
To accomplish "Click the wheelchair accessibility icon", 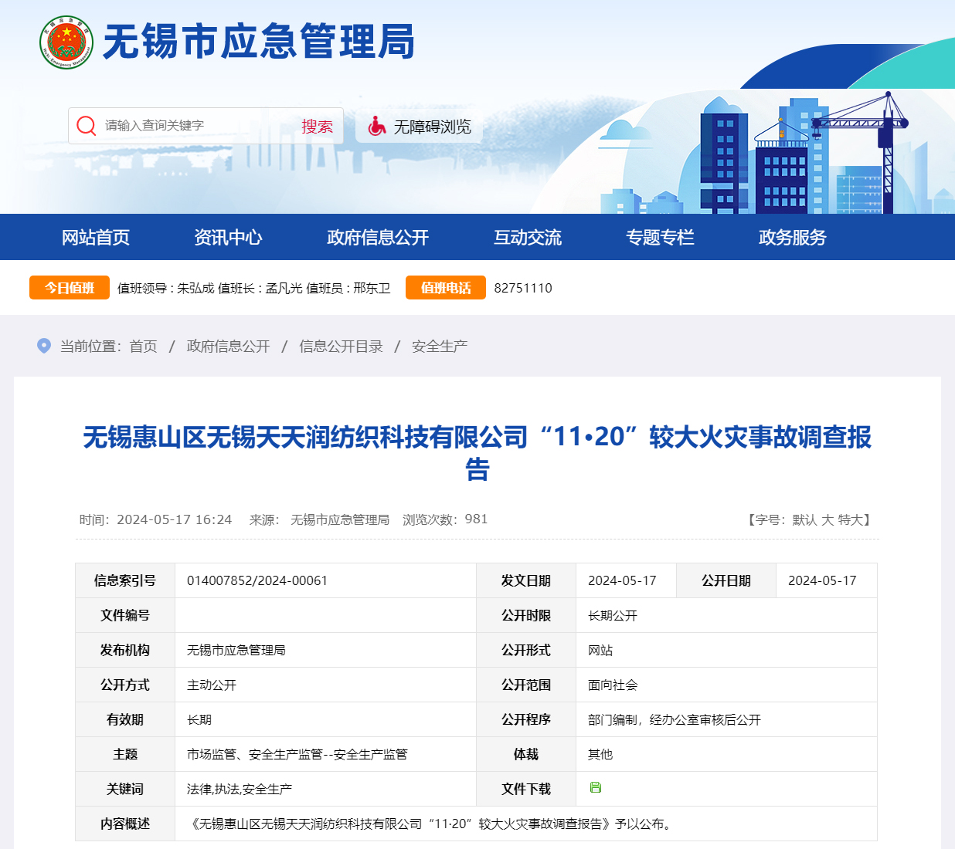I will (377, 126).
